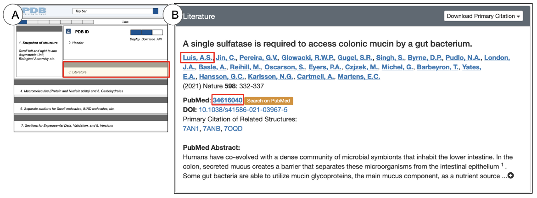
Task: Click author link Martens, E.C.
Action: [358, 77]
